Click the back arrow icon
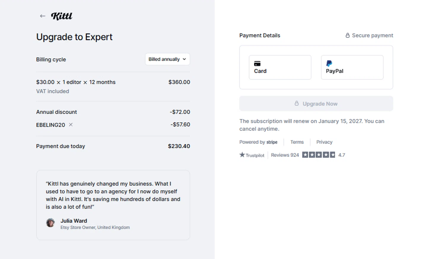The height and width of the screenshot is (259, 445). pyautogui.click(x=42, y=16)
